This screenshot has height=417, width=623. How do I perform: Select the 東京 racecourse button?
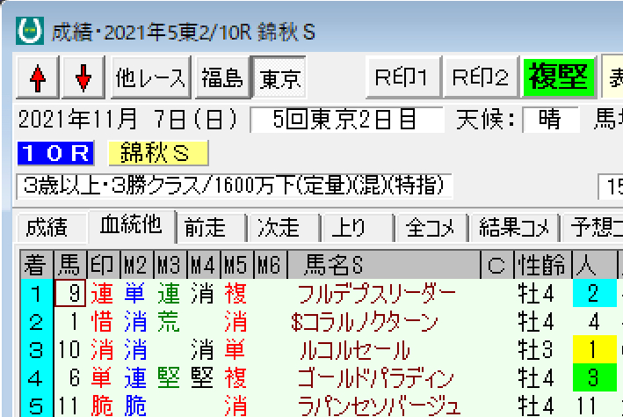tap(279, 77)
